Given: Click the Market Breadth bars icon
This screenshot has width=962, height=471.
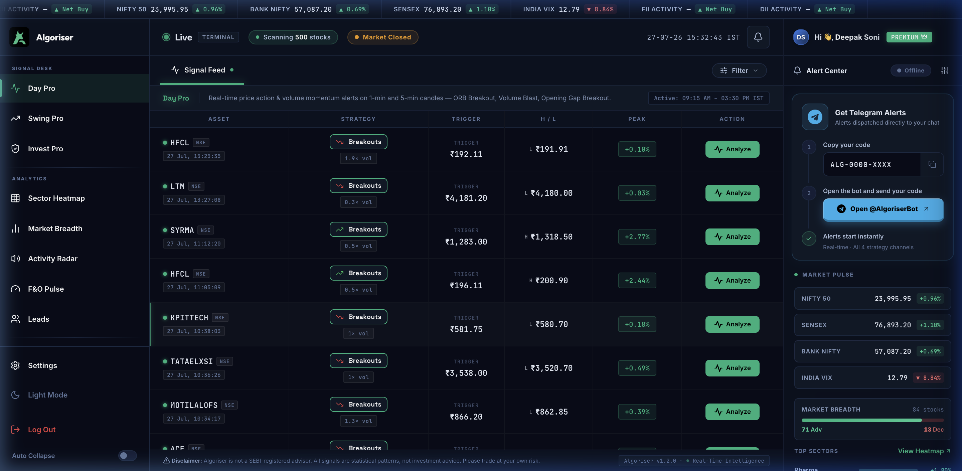Looking at the screenshot, I should pyautogui.click(x=15, y=228).
